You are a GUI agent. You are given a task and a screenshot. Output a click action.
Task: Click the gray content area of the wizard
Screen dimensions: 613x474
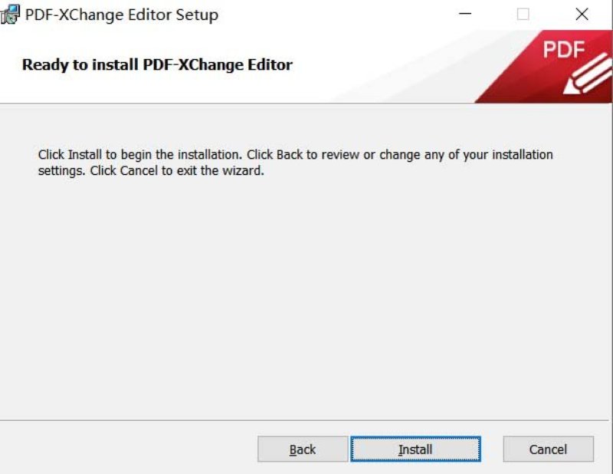click(306, 307)
